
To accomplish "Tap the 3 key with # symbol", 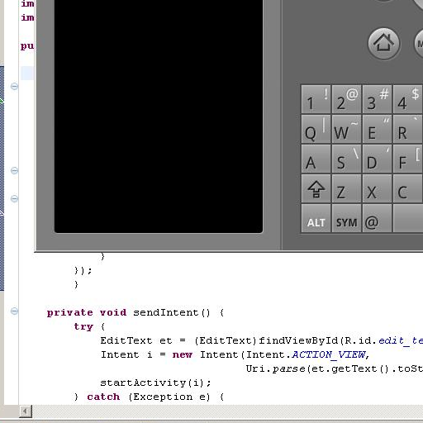I will 377,99.
